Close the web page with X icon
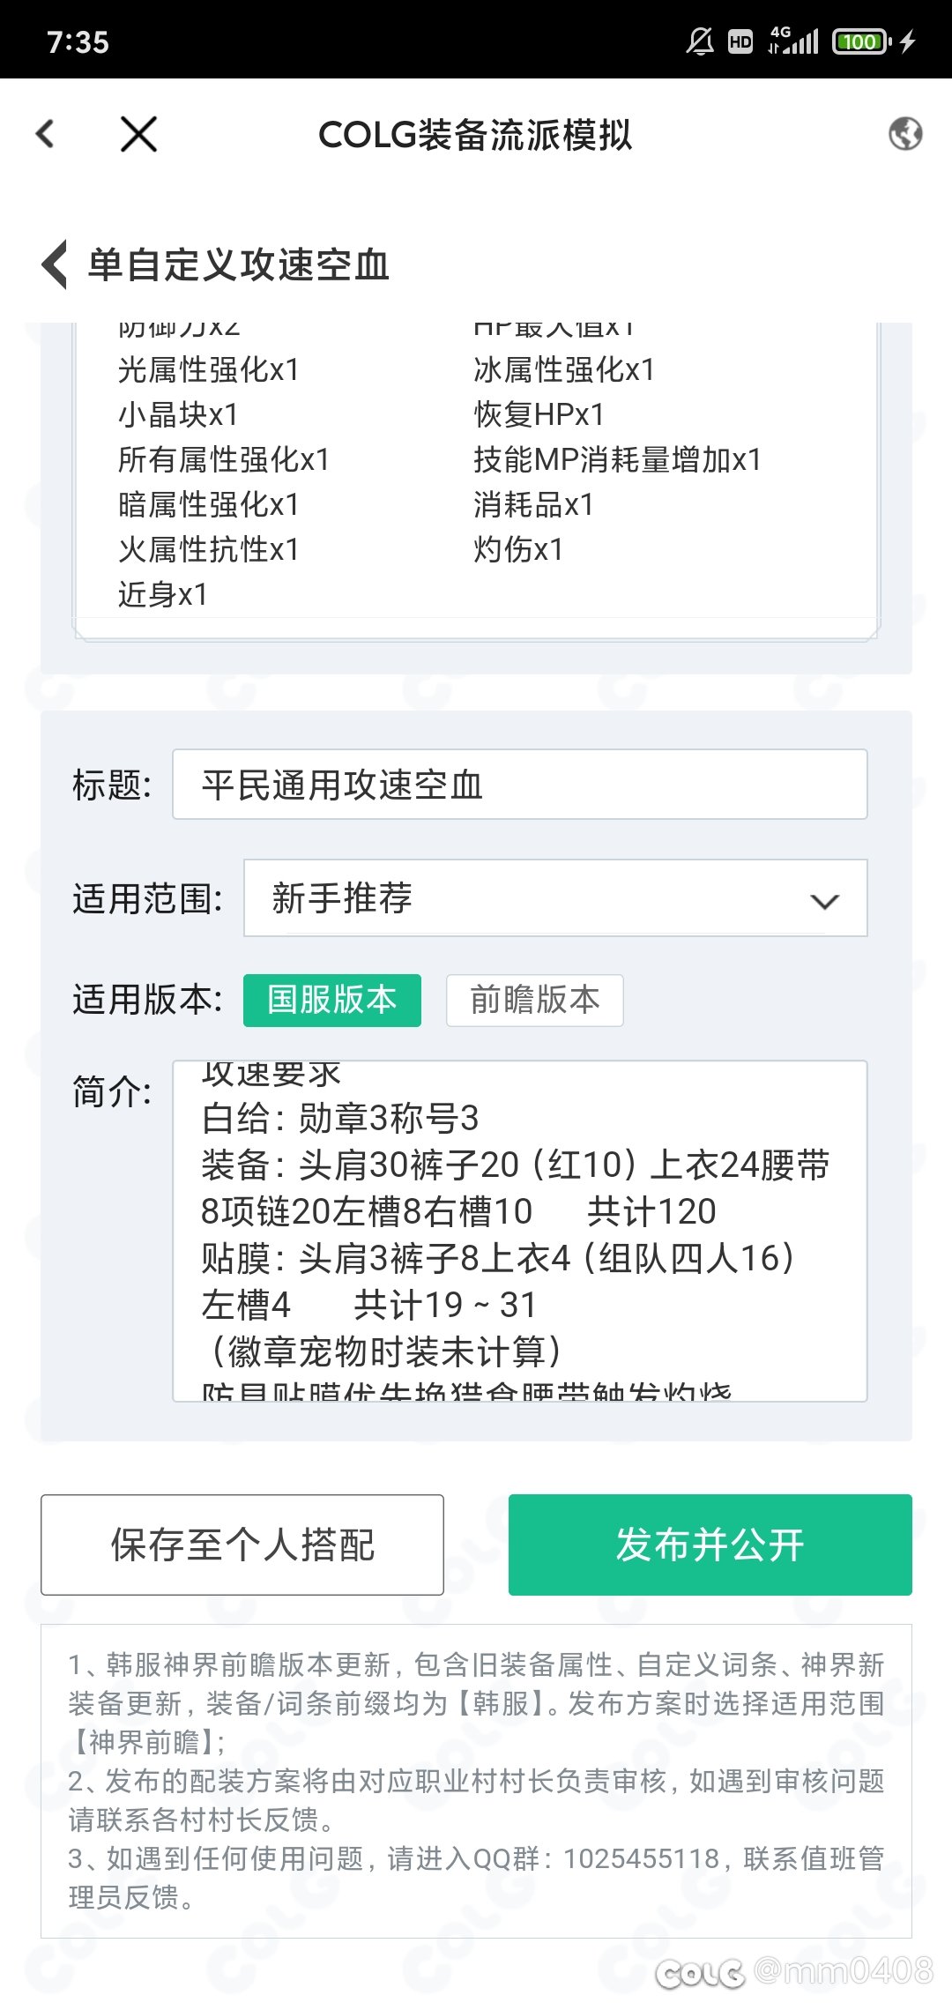This screenshot has width=952, height=2010. pyautogui.click(x=138, y=134)
